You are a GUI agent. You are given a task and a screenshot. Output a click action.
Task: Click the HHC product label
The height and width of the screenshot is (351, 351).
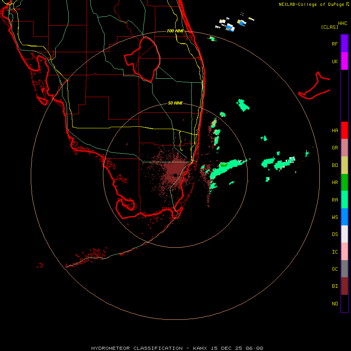(x=343, y=23)
